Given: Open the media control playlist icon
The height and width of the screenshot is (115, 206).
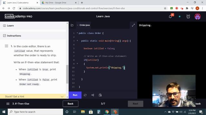Looking at the screenshot, I should (x=192, y=8).
